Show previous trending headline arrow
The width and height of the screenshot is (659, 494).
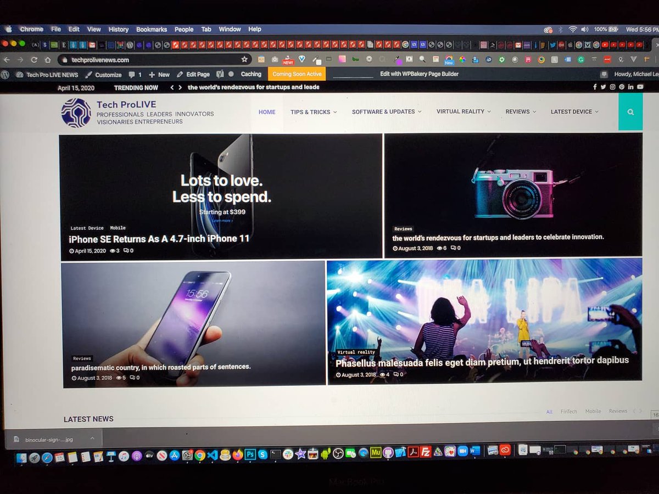tap(172, 87)
